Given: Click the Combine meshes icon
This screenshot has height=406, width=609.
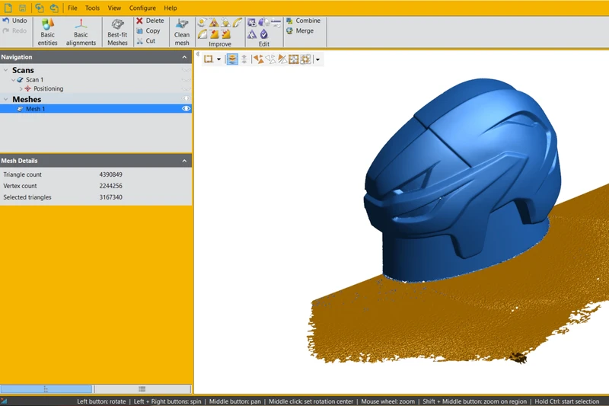Looking at the screenshot, I should point(289,21).
